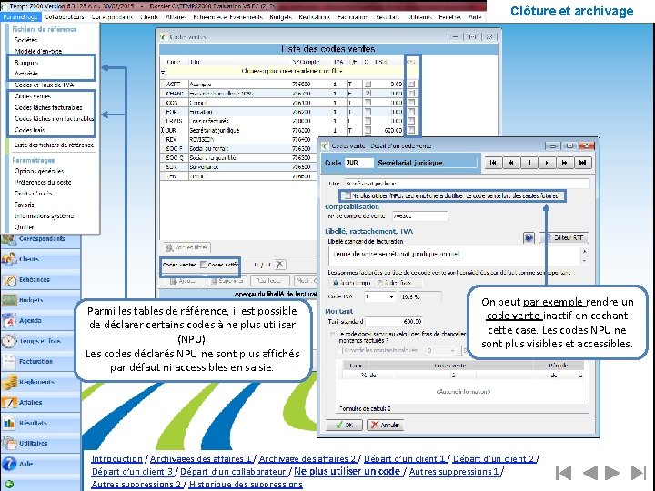Screen dimensions: 655x491
Task: Open the Affaires sidebar module
Action: tap(41, 403)
